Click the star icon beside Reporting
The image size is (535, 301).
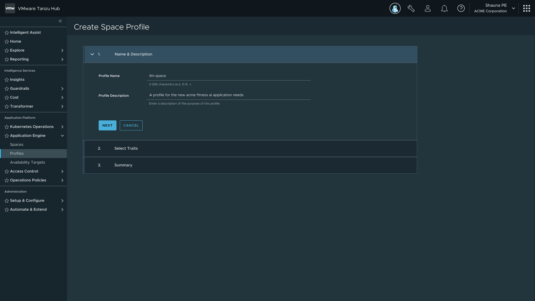(7, 59)
